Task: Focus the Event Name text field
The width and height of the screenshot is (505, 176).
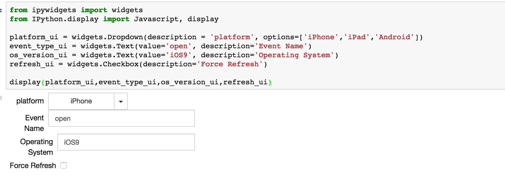Action: click(x=121, y=118)
